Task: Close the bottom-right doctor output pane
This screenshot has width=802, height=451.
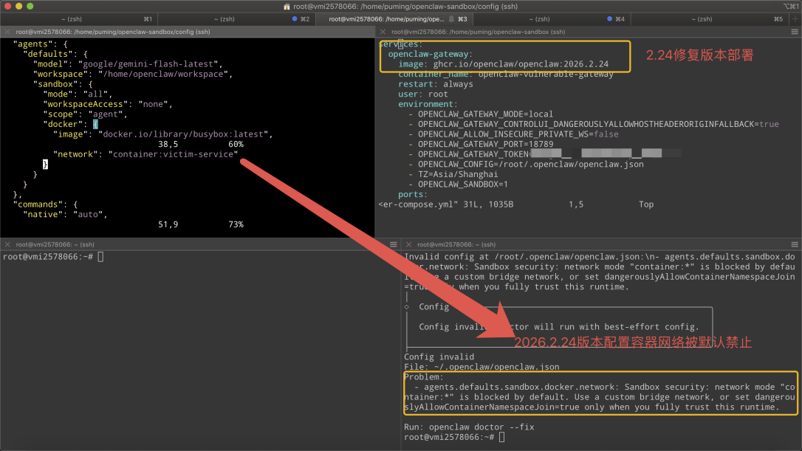Action: point(408,244)
